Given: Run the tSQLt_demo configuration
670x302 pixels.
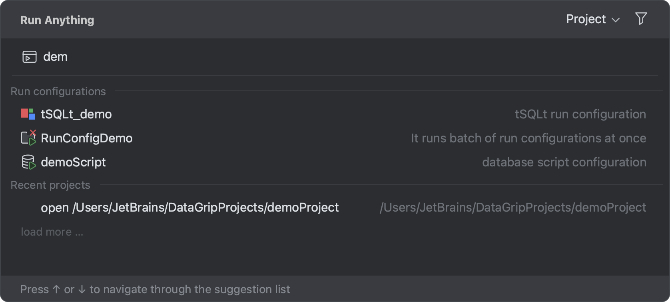Looking at the screenshot, I should [x=76, y=114].
